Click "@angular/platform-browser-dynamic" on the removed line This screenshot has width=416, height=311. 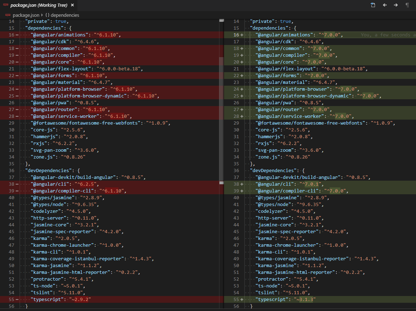(78, 96)
